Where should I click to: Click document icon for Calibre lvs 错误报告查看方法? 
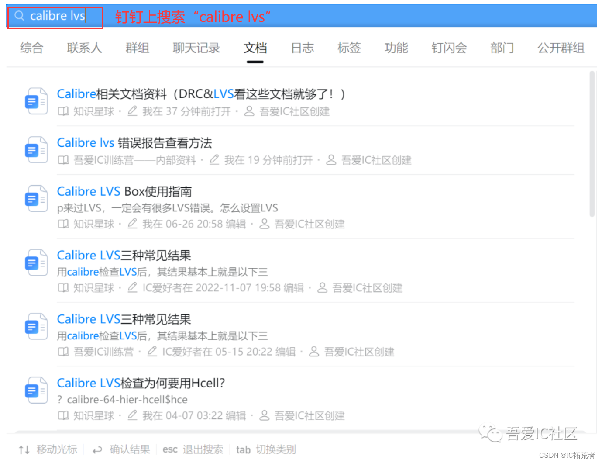[x=36, y=150]
